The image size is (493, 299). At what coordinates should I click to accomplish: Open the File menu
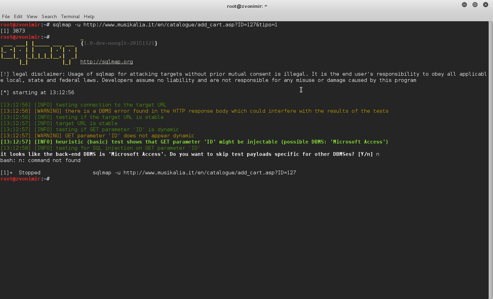click(x=6, y=16)
